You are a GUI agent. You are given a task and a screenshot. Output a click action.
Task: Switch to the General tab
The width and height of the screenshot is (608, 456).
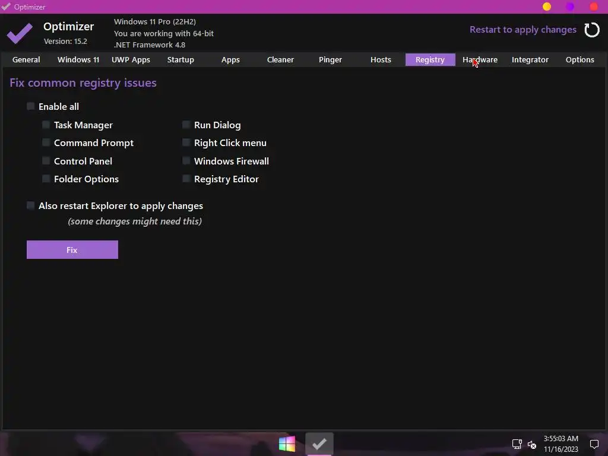click(26, 60)
